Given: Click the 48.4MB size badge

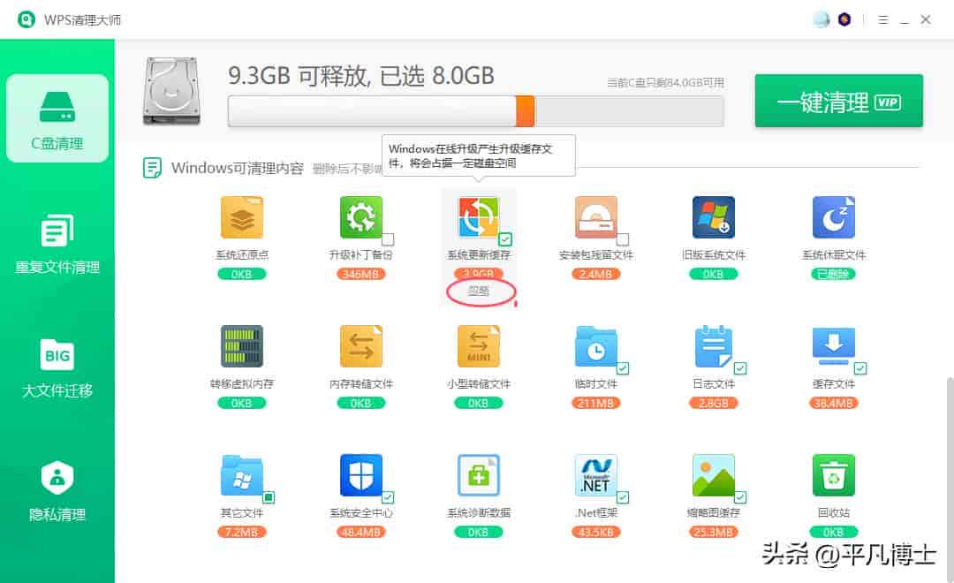Looking at the screenshot, I should (x=360, y=532).
